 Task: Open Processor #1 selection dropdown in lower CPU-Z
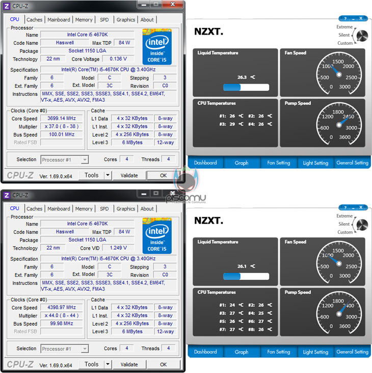[x=65, y=349]
